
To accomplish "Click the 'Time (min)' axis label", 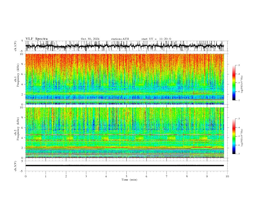I will point(129,180).
